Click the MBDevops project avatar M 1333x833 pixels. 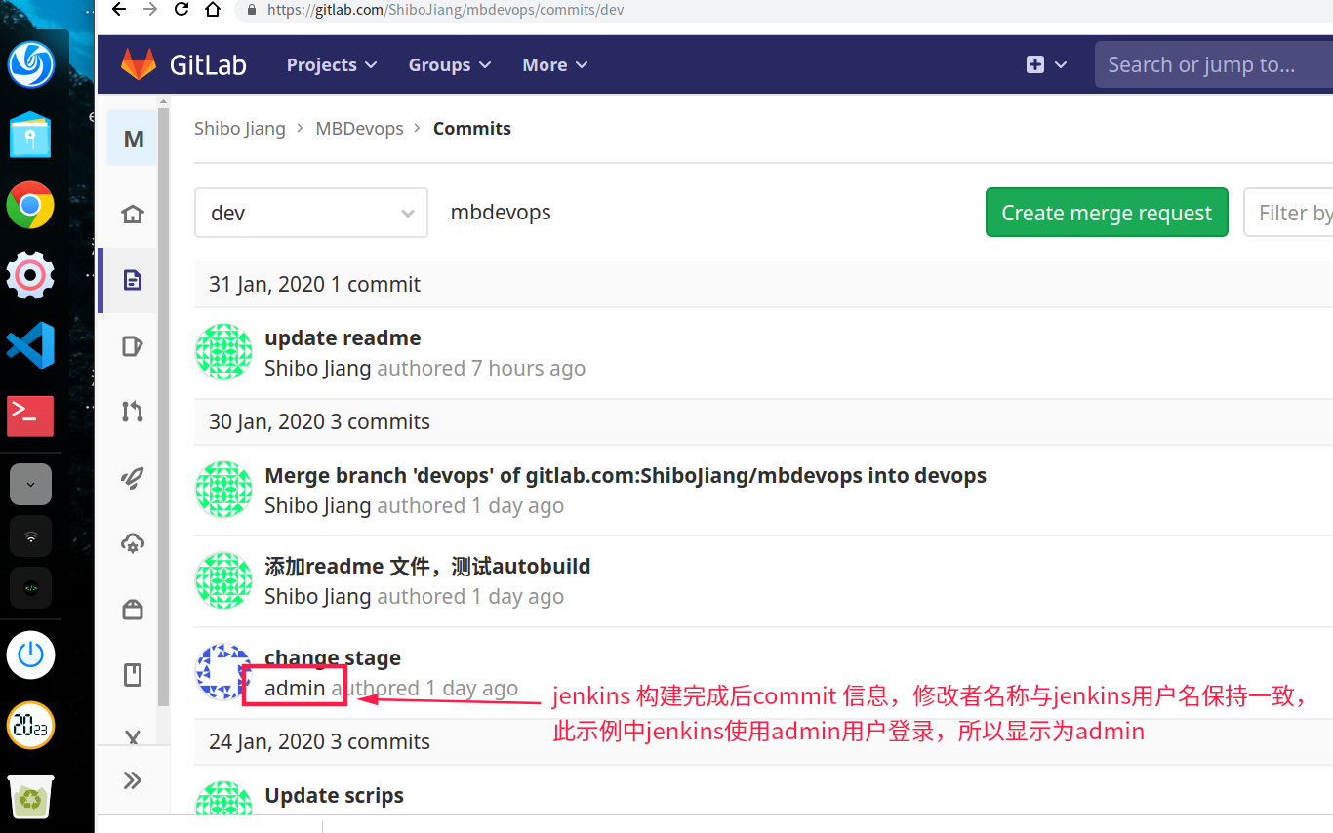click(134, 139)
